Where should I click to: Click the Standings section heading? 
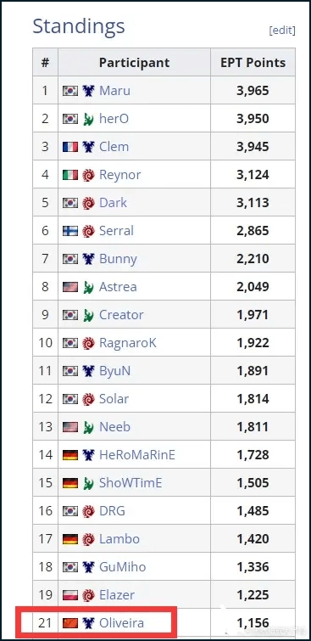(78, 26)
